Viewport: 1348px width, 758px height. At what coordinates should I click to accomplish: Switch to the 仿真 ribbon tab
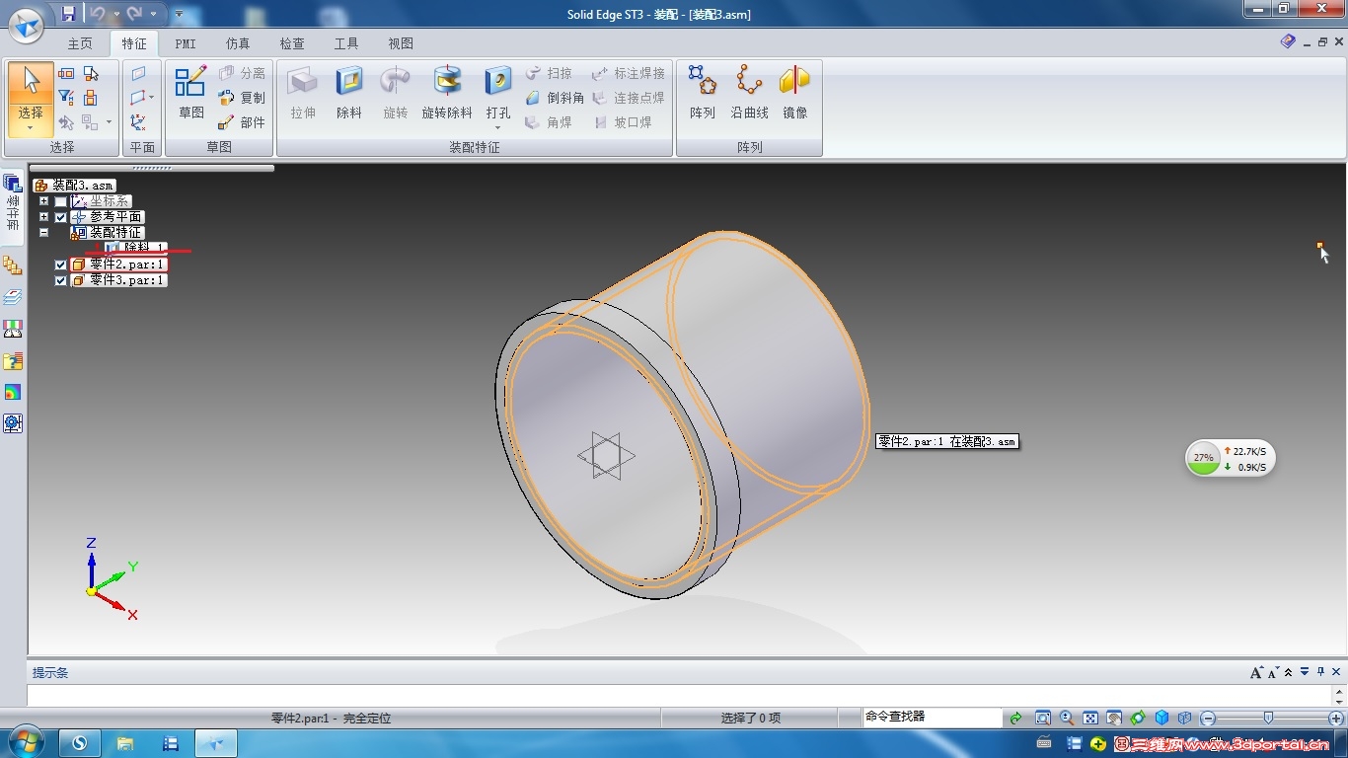click(238, 43)
